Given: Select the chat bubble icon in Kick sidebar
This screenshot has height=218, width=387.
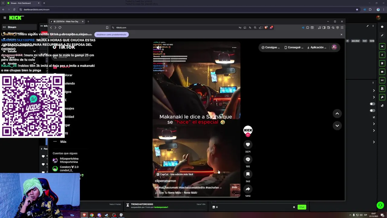Looking at the screenshot, I should coord(382,72).
